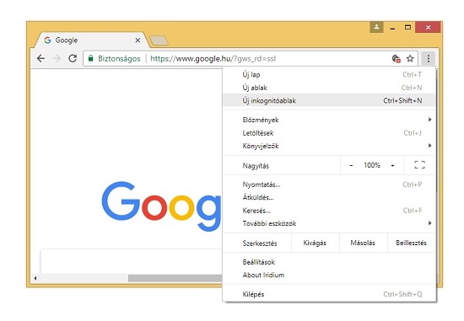Close the browser window
The width and height of the screenshot is (464, 321).
point(428,27)
